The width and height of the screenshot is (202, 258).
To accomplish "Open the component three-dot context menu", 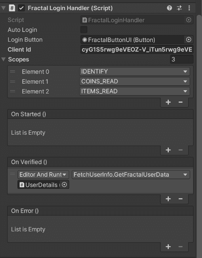I will [189, 8].
